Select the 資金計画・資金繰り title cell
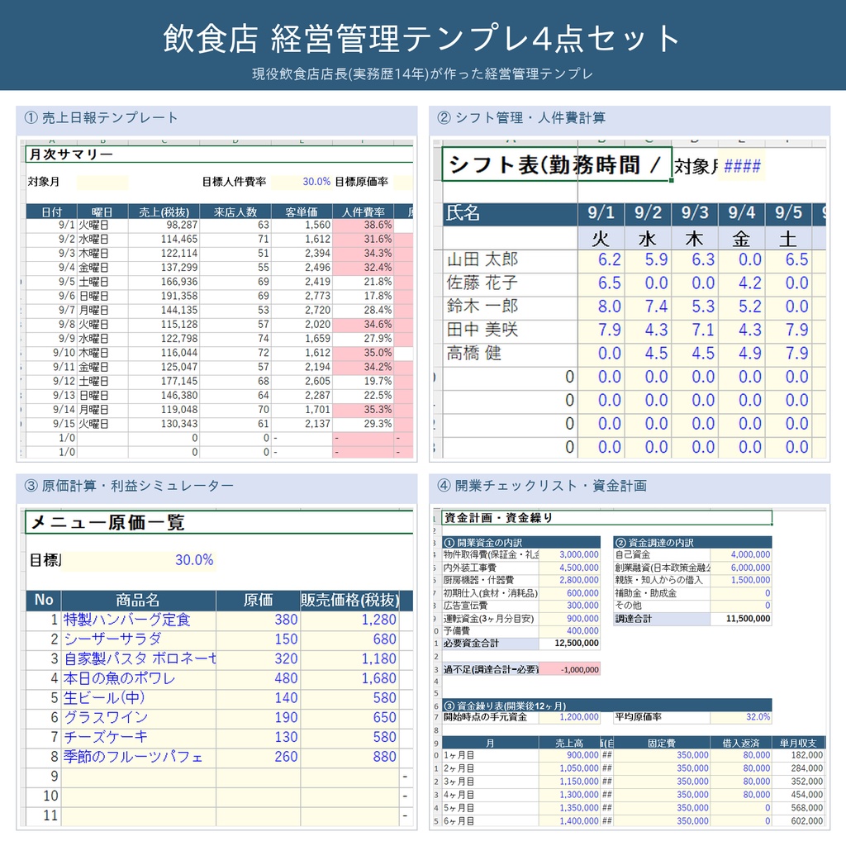The image size is (846, 846). click(607, 518)
